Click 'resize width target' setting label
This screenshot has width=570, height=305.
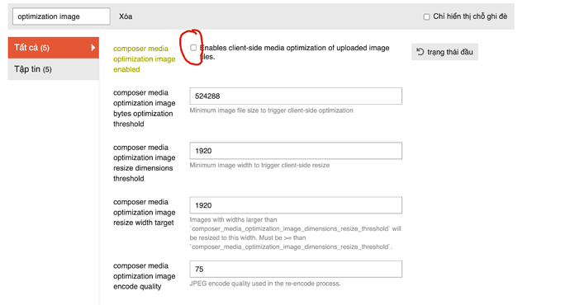(x=145, y=212)
